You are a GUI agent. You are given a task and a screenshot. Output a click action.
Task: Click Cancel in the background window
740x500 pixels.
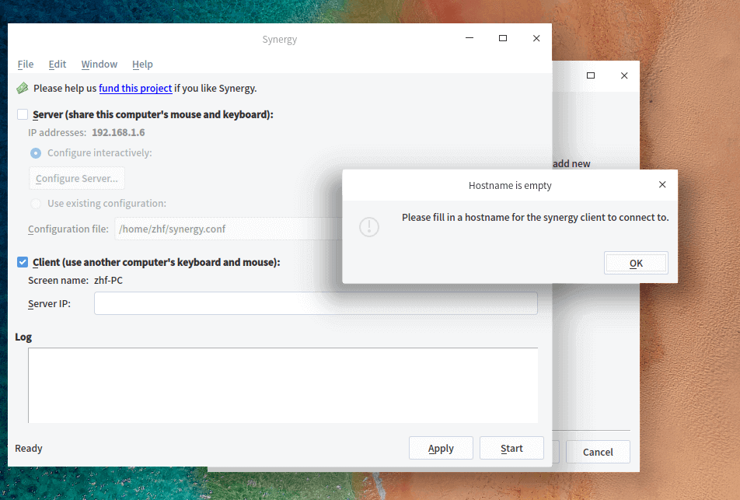(x=598, y=452)
